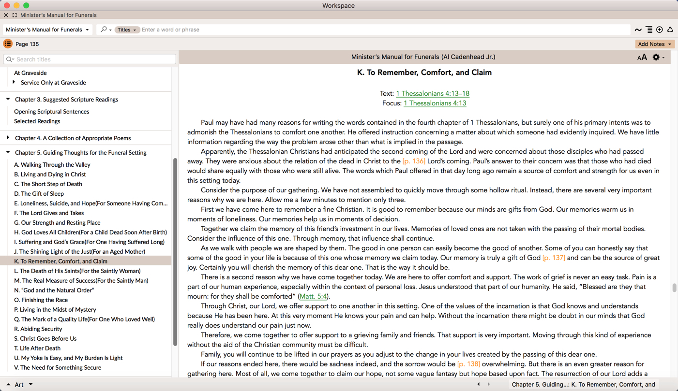Click the Search titles field
Image resolution: width=678 pixels, height=391 pixels.
pyautogui.click(x=90, y=59)
